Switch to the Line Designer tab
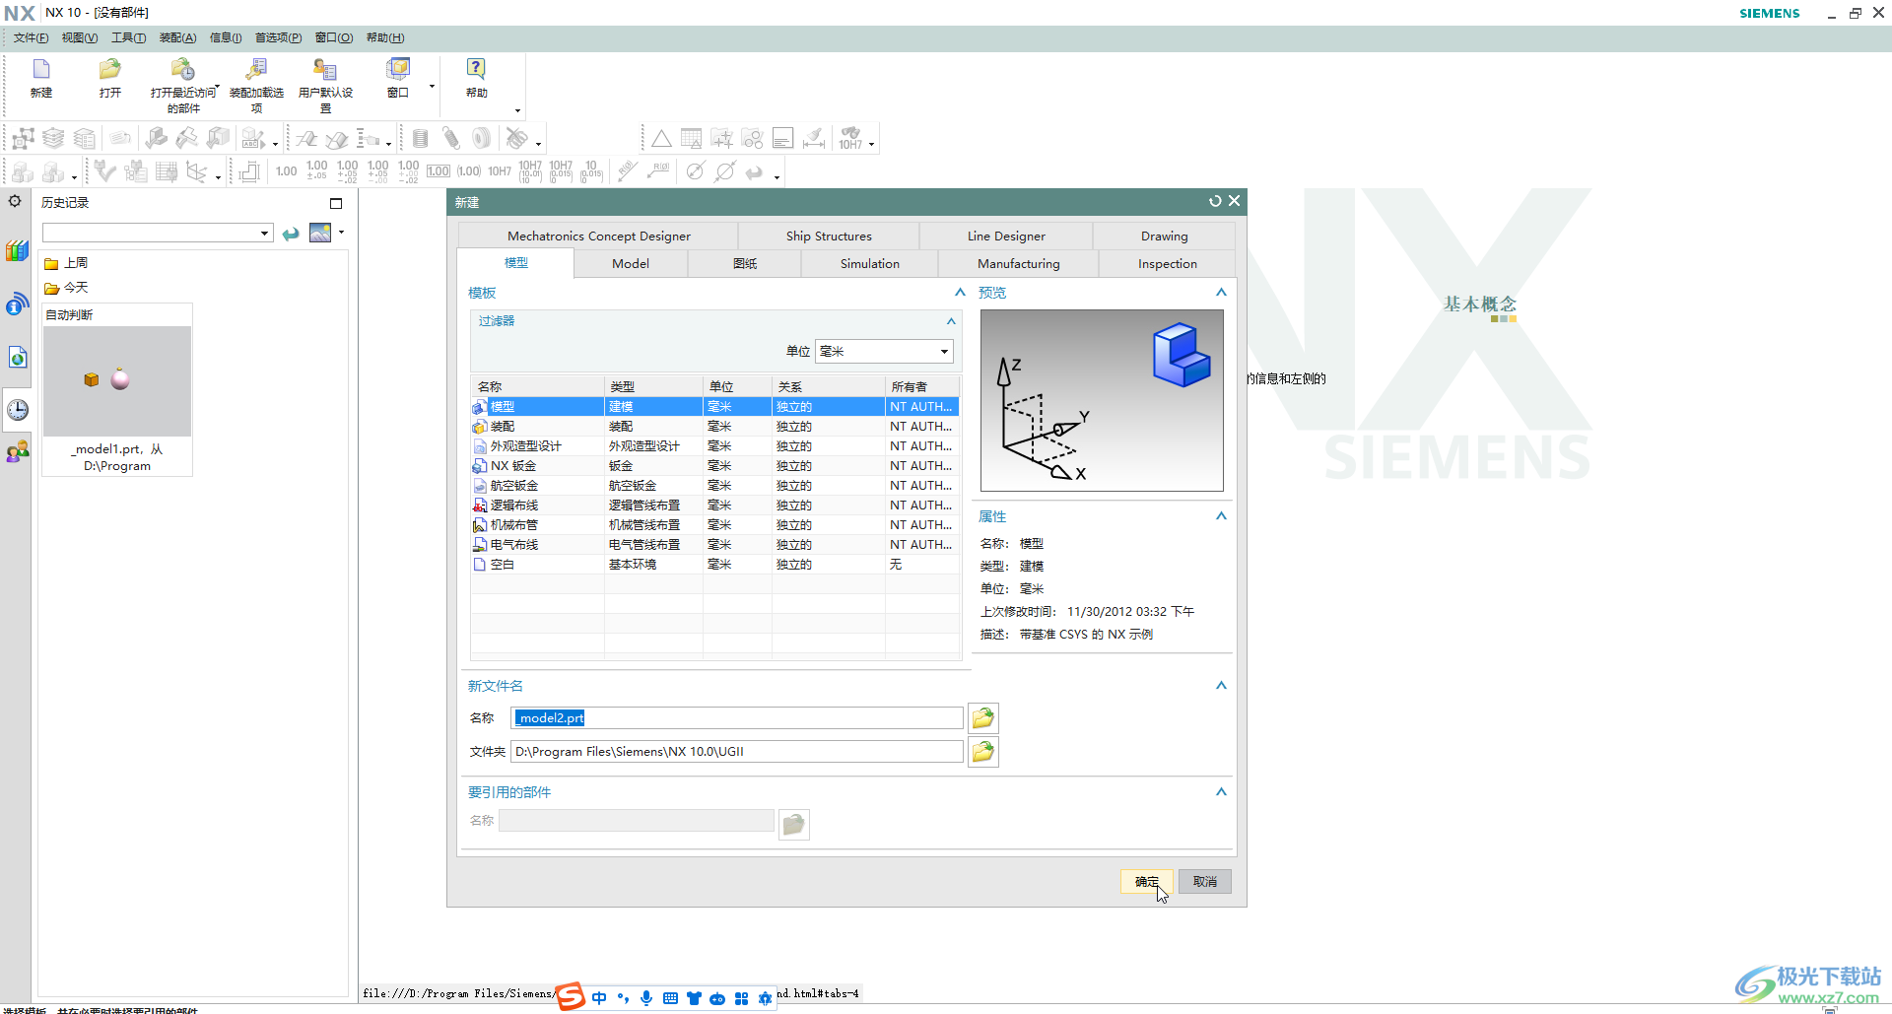Image resolution: width=1892 pixels, height=1014 pixels. tap(1006, 236)
